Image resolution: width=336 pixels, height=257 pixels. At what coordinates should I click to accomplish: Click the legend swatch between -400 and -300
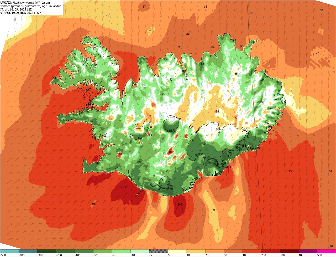pyautogui.click(x=28, y=251)
